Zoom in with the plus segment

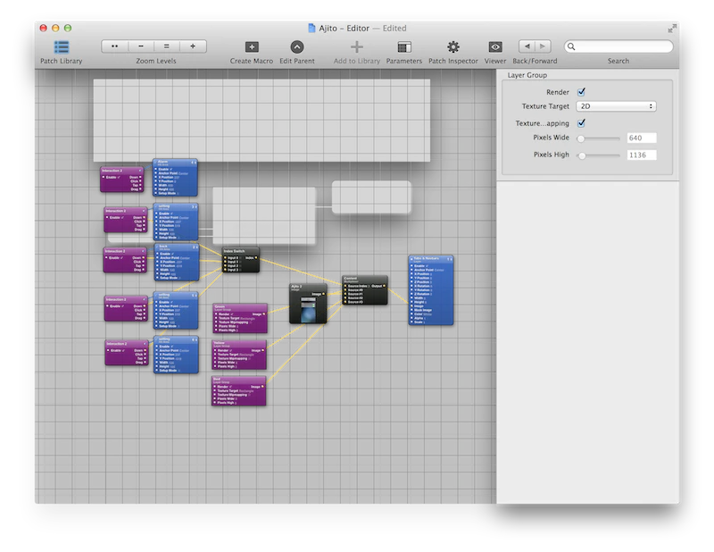(193, 46)
